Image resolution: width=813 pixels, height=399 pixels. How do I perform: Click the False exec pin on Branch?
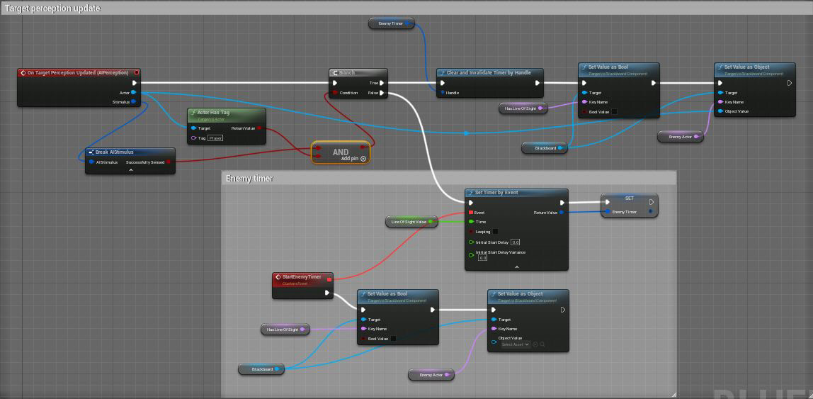pos(382,93)
